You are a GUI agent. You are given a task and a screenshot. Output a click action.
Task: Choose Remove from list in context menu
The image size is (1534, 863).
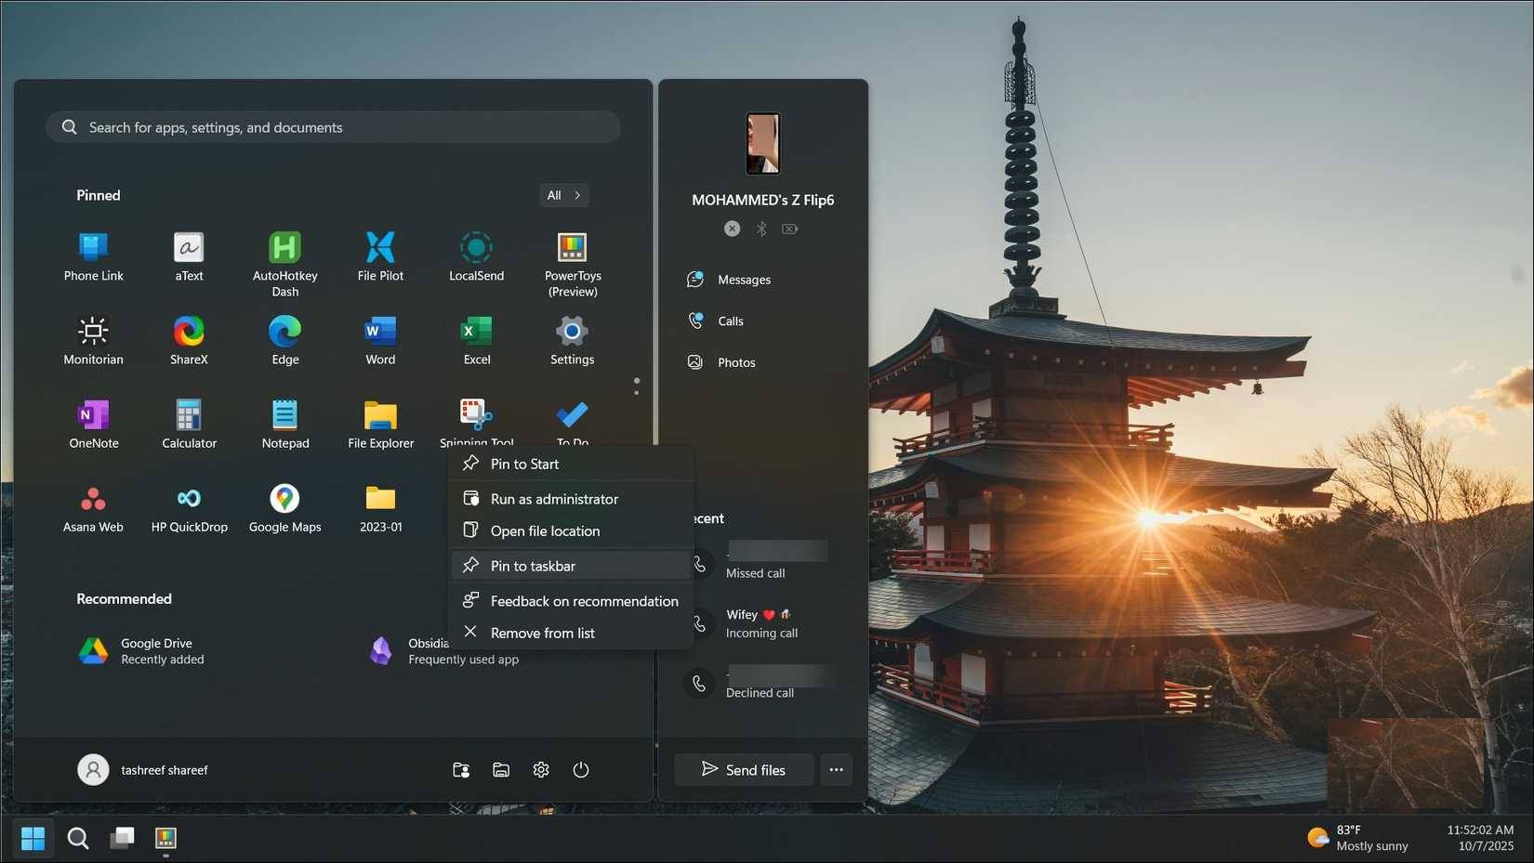tap(543, 633)
